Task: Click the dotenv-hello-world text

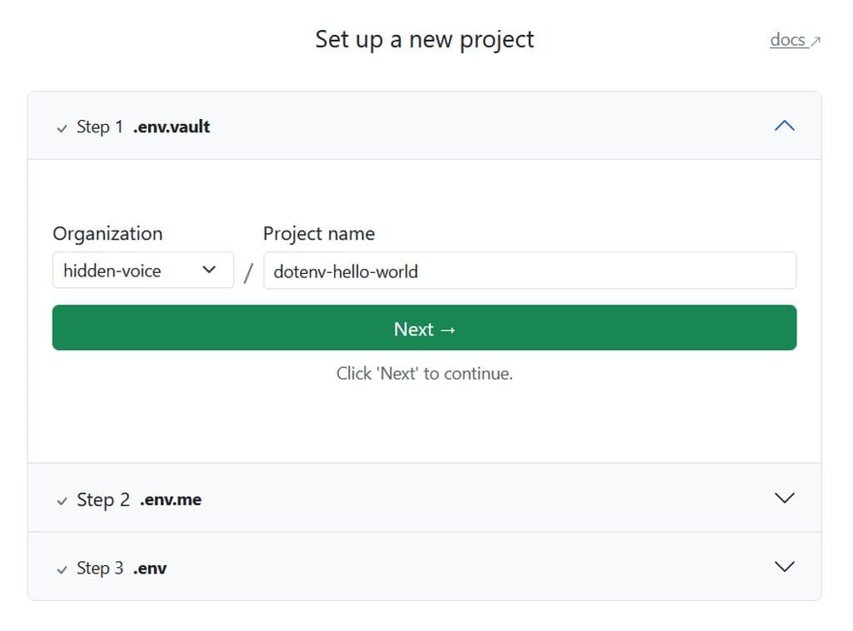Action: point(344,271)
